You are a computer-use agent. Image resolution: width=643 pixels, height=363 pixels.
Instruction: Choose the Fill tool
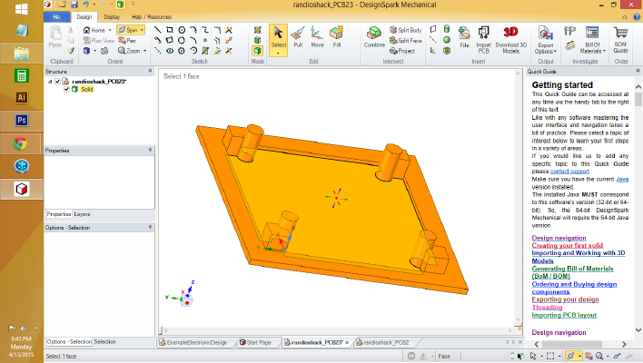point(337,37)
